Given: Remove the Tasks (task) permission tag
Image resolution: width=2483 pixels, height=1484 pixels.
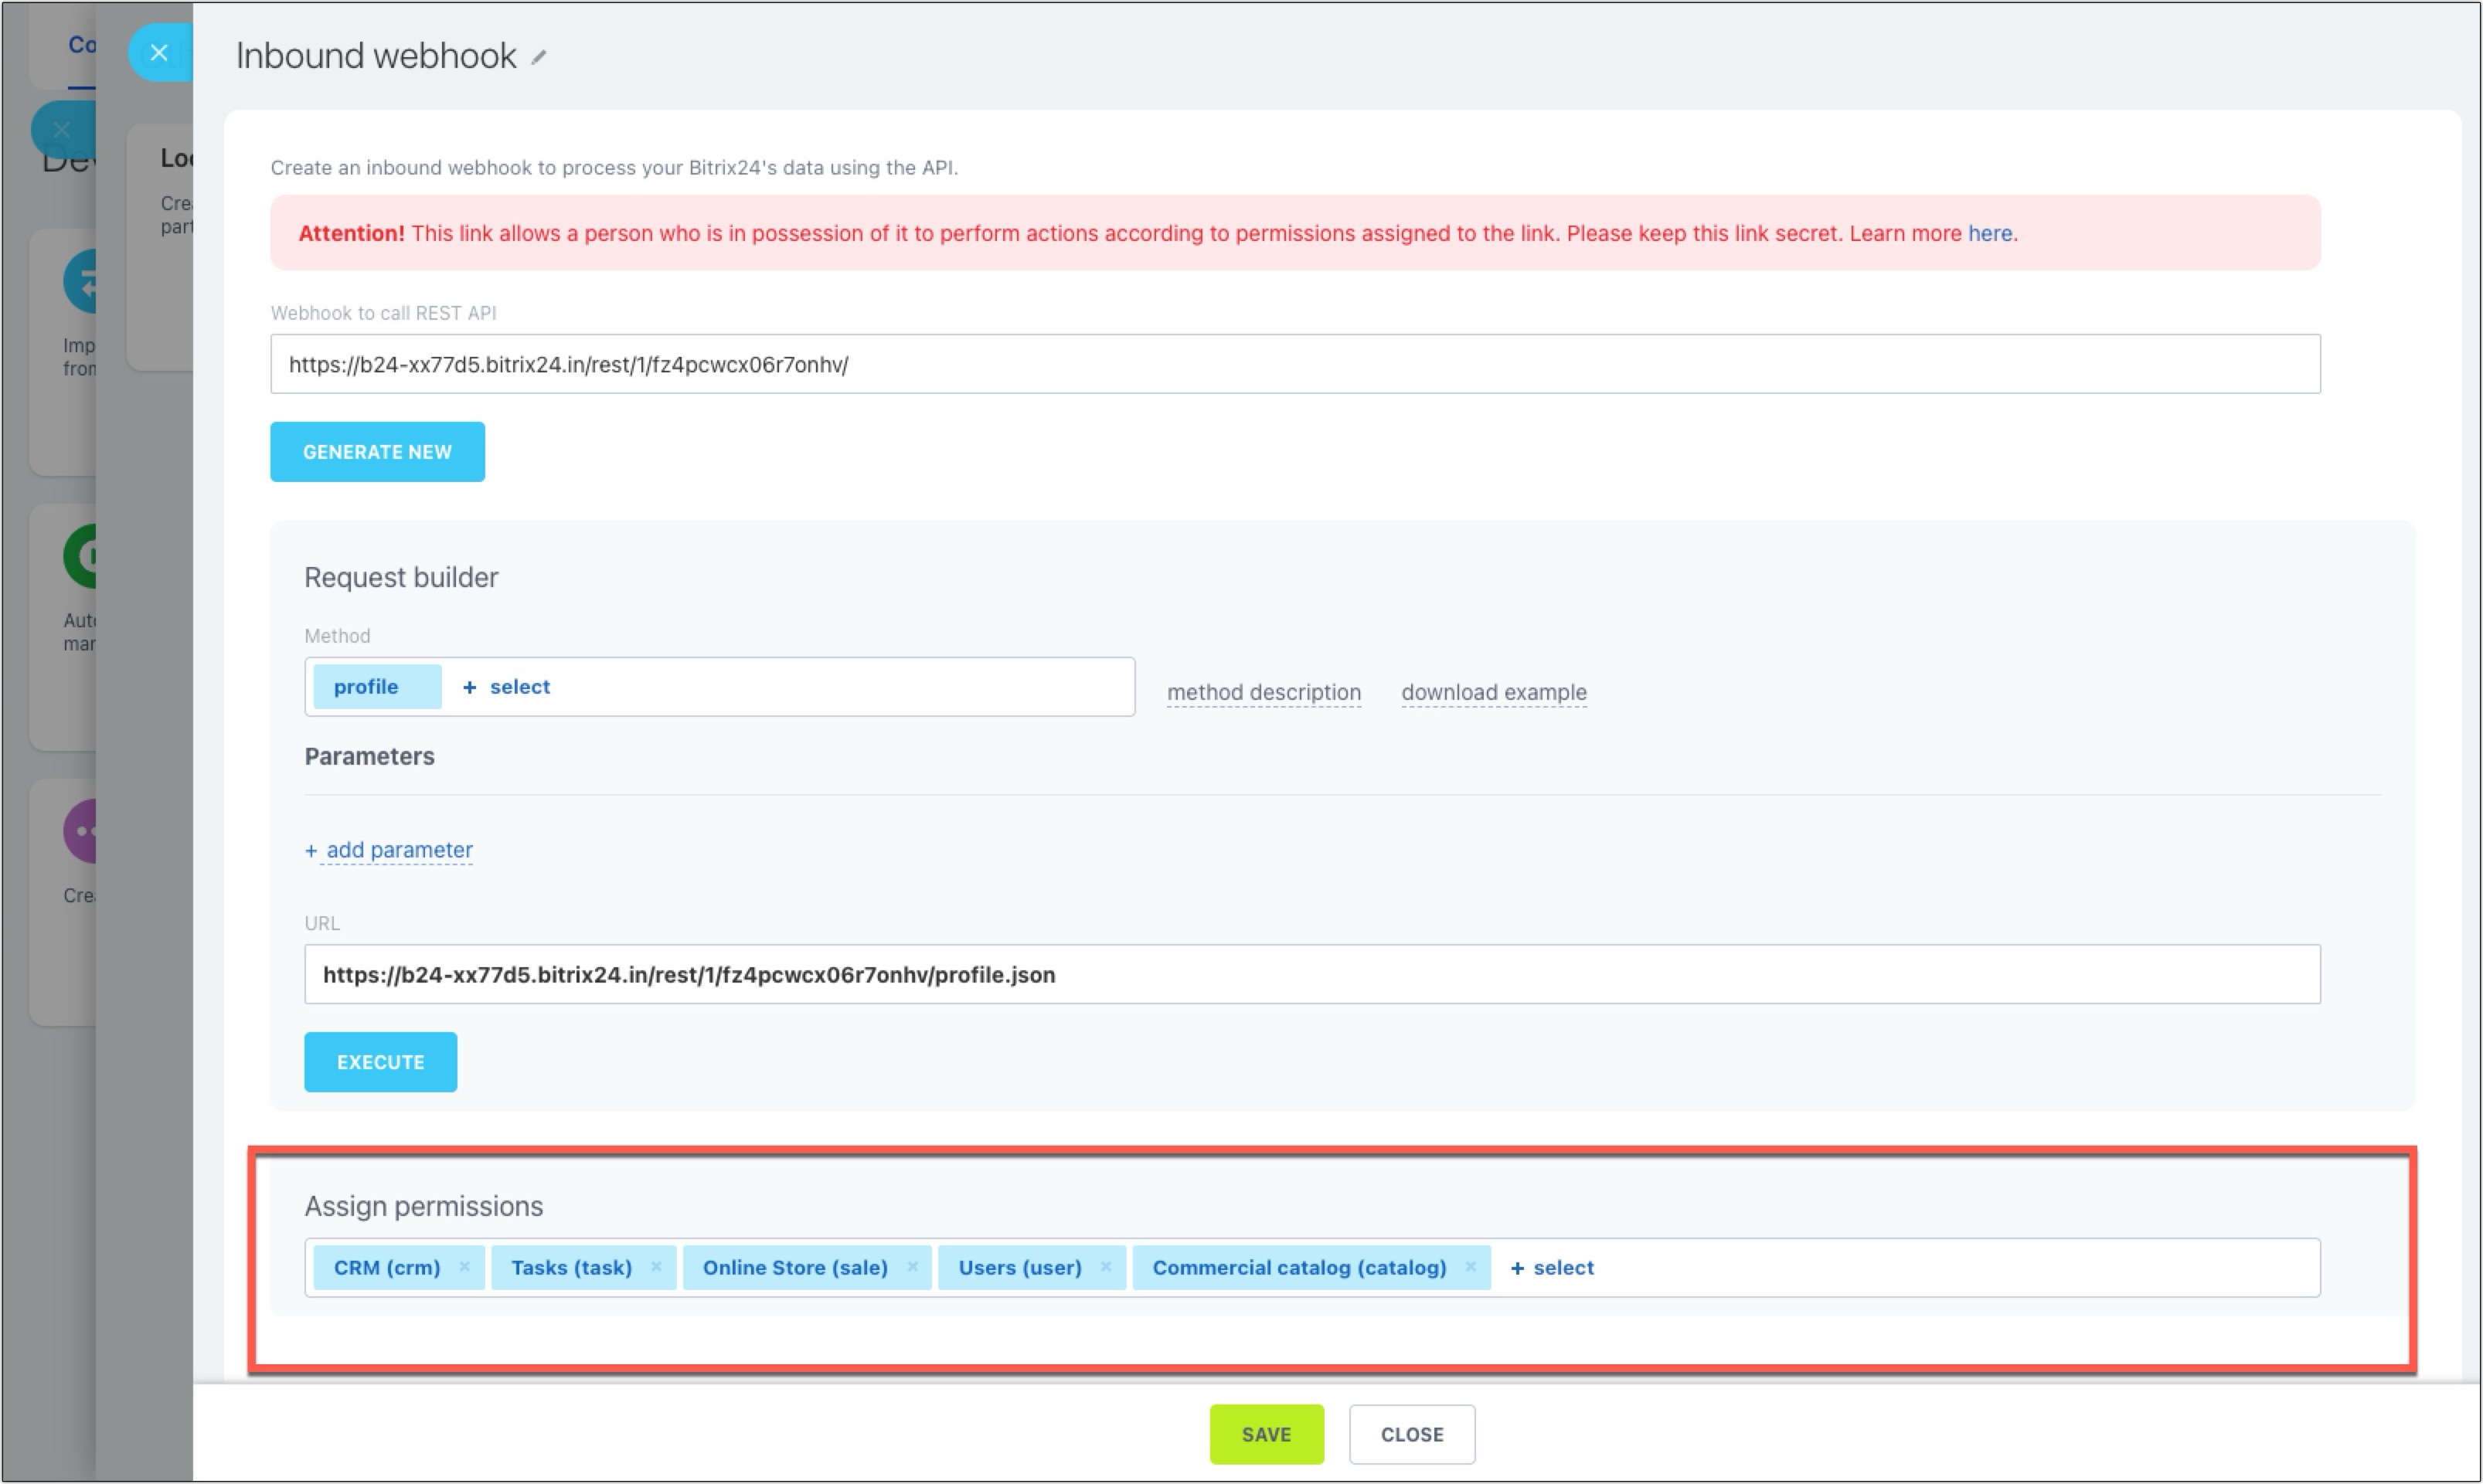Looking at the screenshot, I should [656, 1267].
